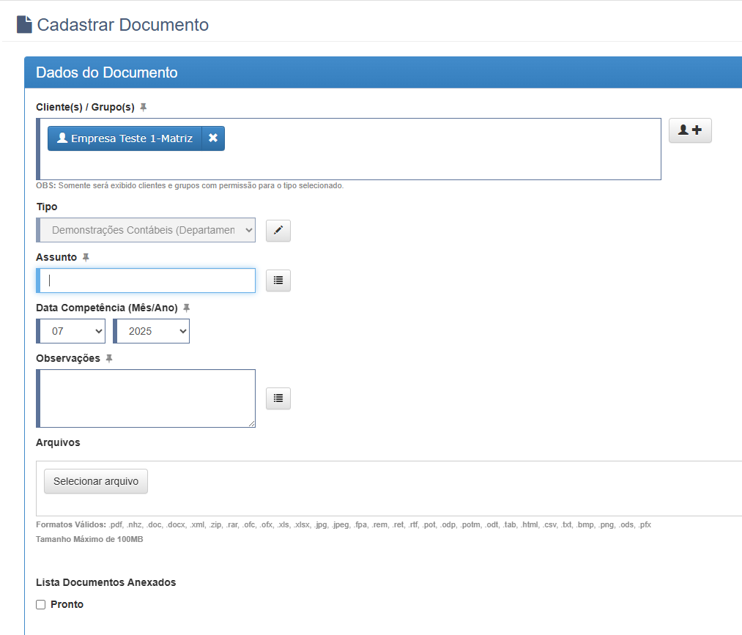Click the pin icon beside Assunto label
Screen dimensions: 742x635
(x=86, y=257)
